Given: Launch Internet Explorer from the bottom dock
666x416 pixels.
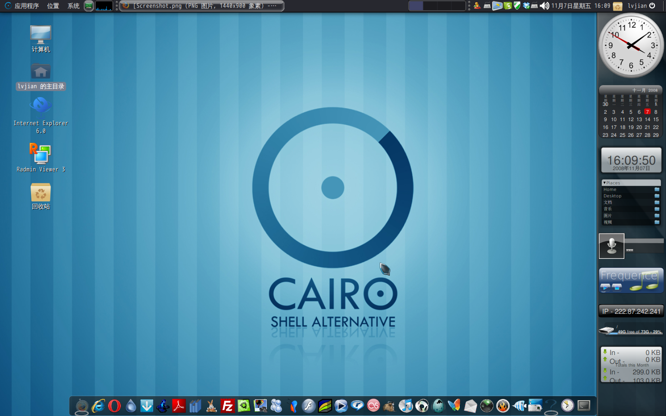Looking at the screenshot, I should coord(98,406).
